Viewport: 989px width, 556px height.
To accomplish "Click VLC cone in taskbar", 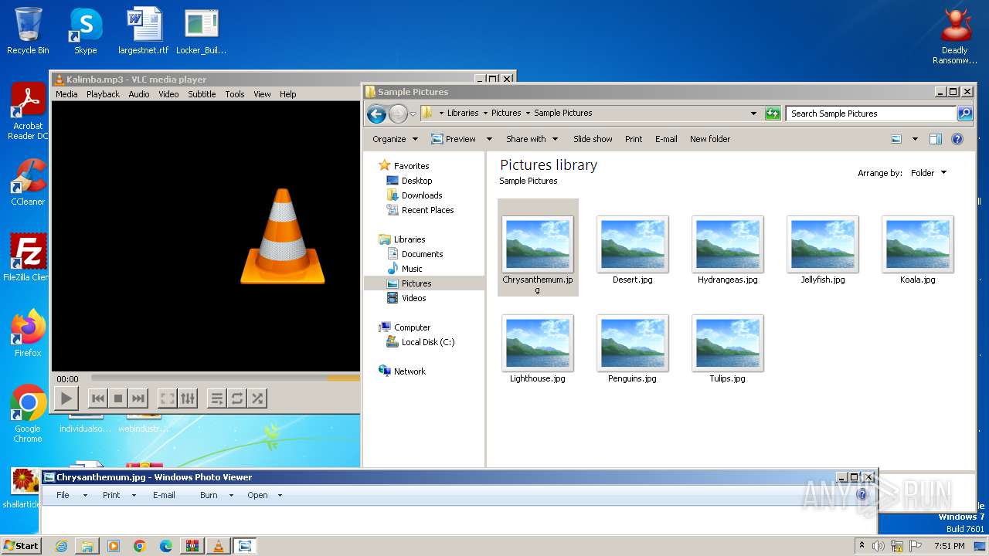I will coord(219,546).
